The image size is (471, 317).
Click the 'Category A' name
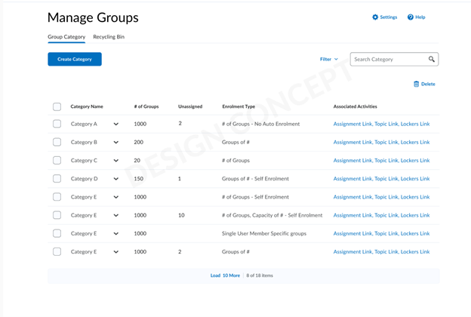click(84, 124)
